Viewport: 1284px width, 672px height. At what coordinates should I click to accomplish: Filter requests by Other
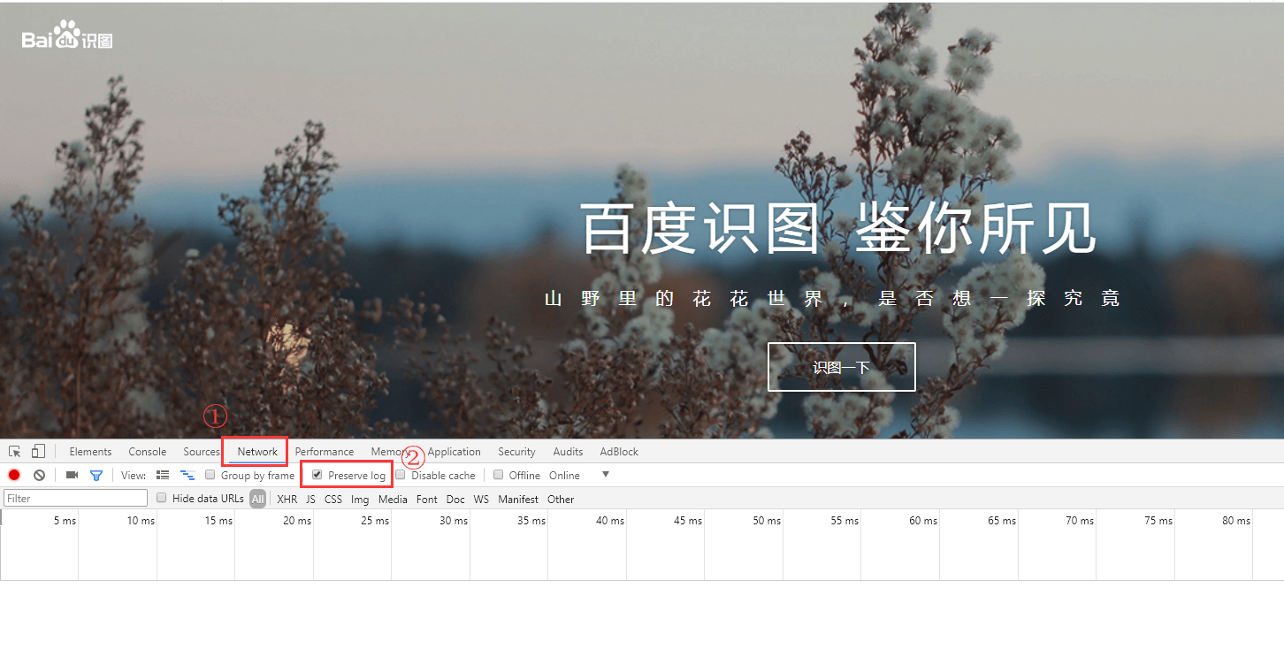tap(561, 500)
